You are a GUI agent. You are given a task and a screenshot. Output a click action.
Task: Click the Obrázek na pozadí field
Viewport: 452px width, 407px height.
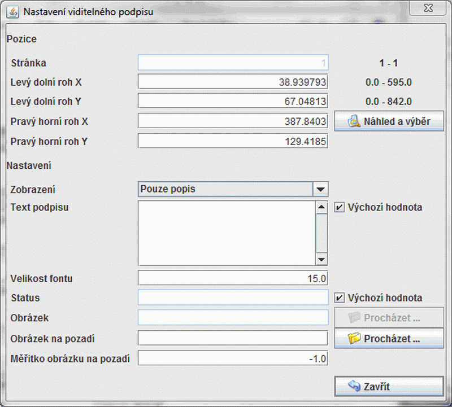tap(233, 338)
